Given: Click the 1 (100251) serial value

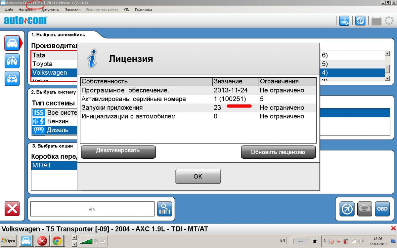Looking at the screenshot, I should tap(230, 99).
